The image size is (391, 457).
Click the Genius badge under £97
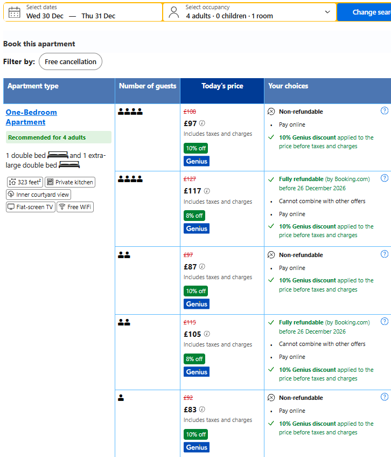click(197, 161)
